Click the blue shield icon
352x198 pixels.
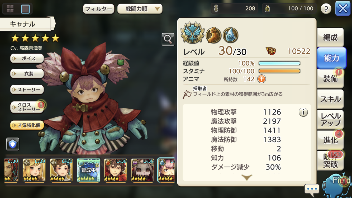pyautogui.click(x=13, y=144)
